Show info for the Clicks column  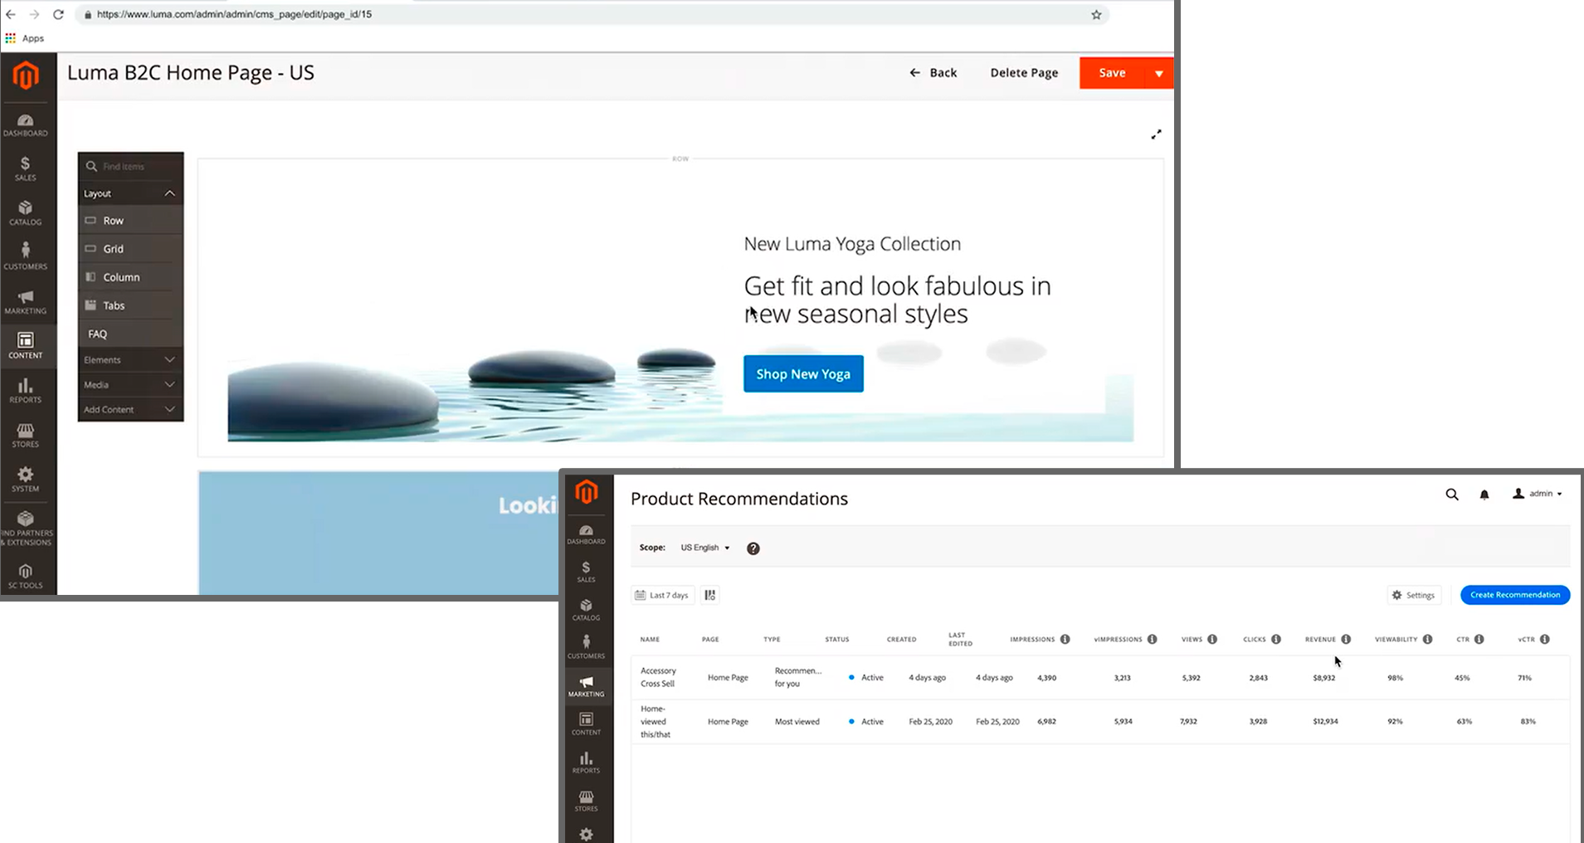click(x=1276, y=639)
